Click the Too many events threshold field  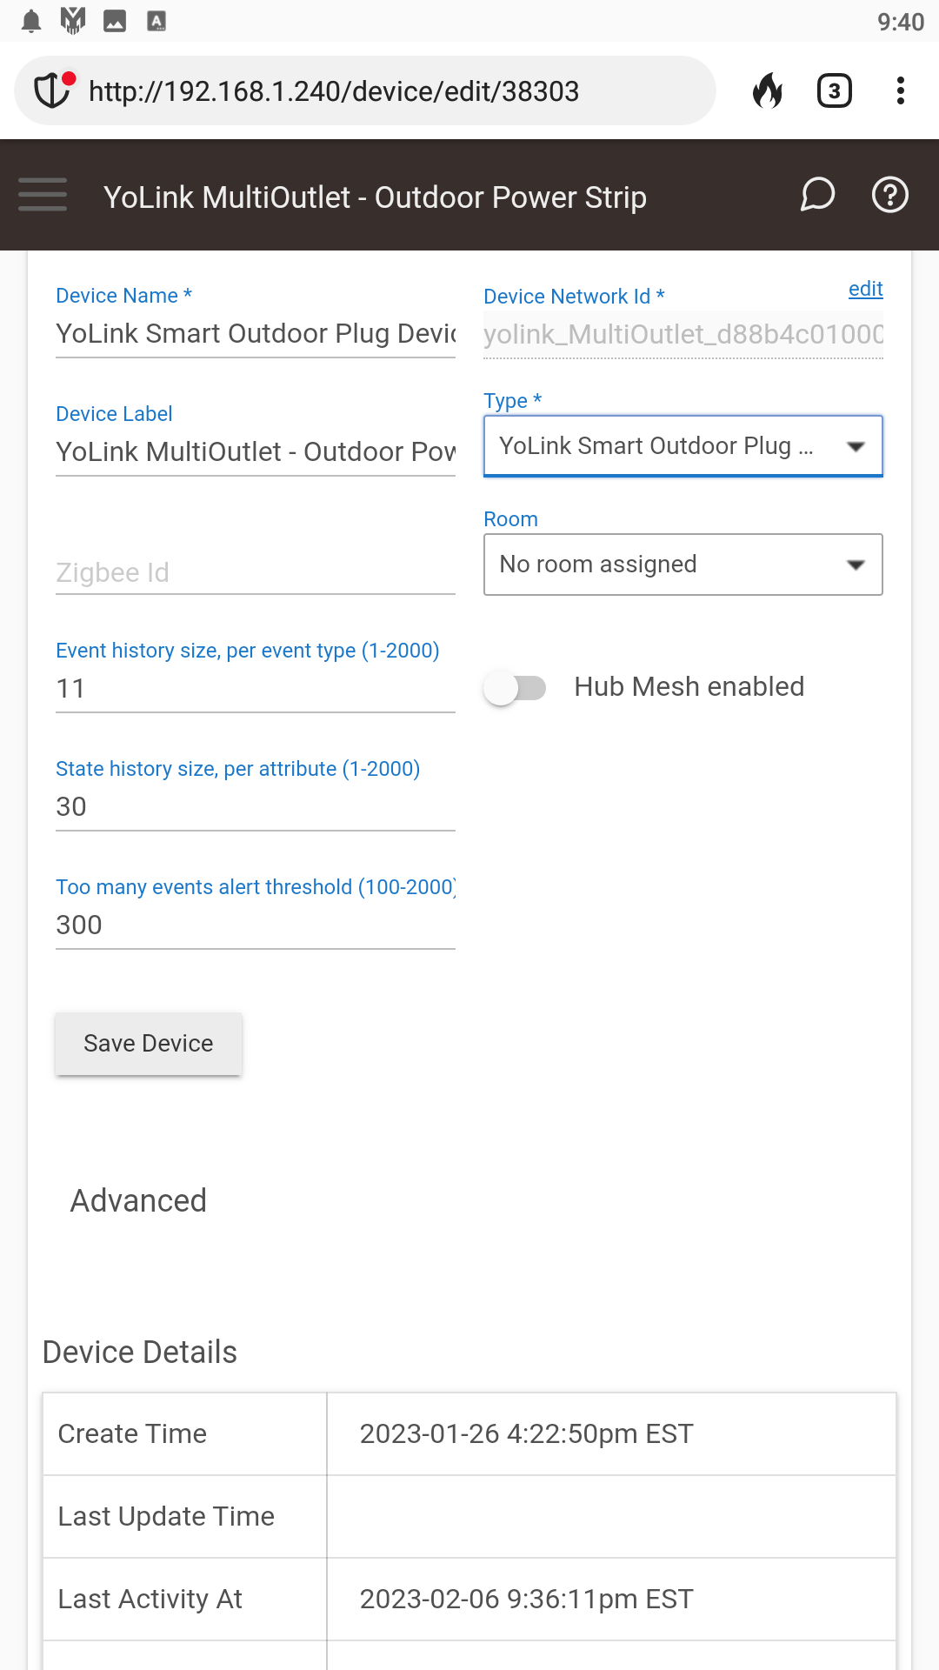tap(256, 925)
